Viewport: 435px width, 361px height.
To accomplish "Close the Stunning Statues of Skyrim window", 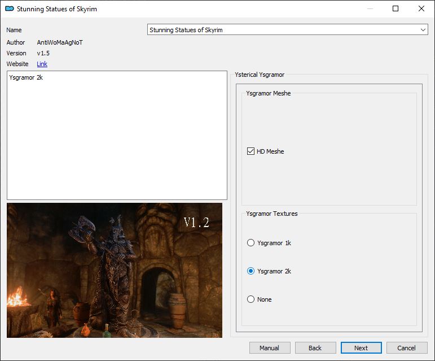I will pos(421,8).
